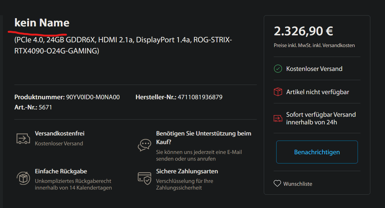Click the secure payment card shield icon
The height and width of the screenshot is (208, 385).
pyautogui.click(x=144, y=178)
